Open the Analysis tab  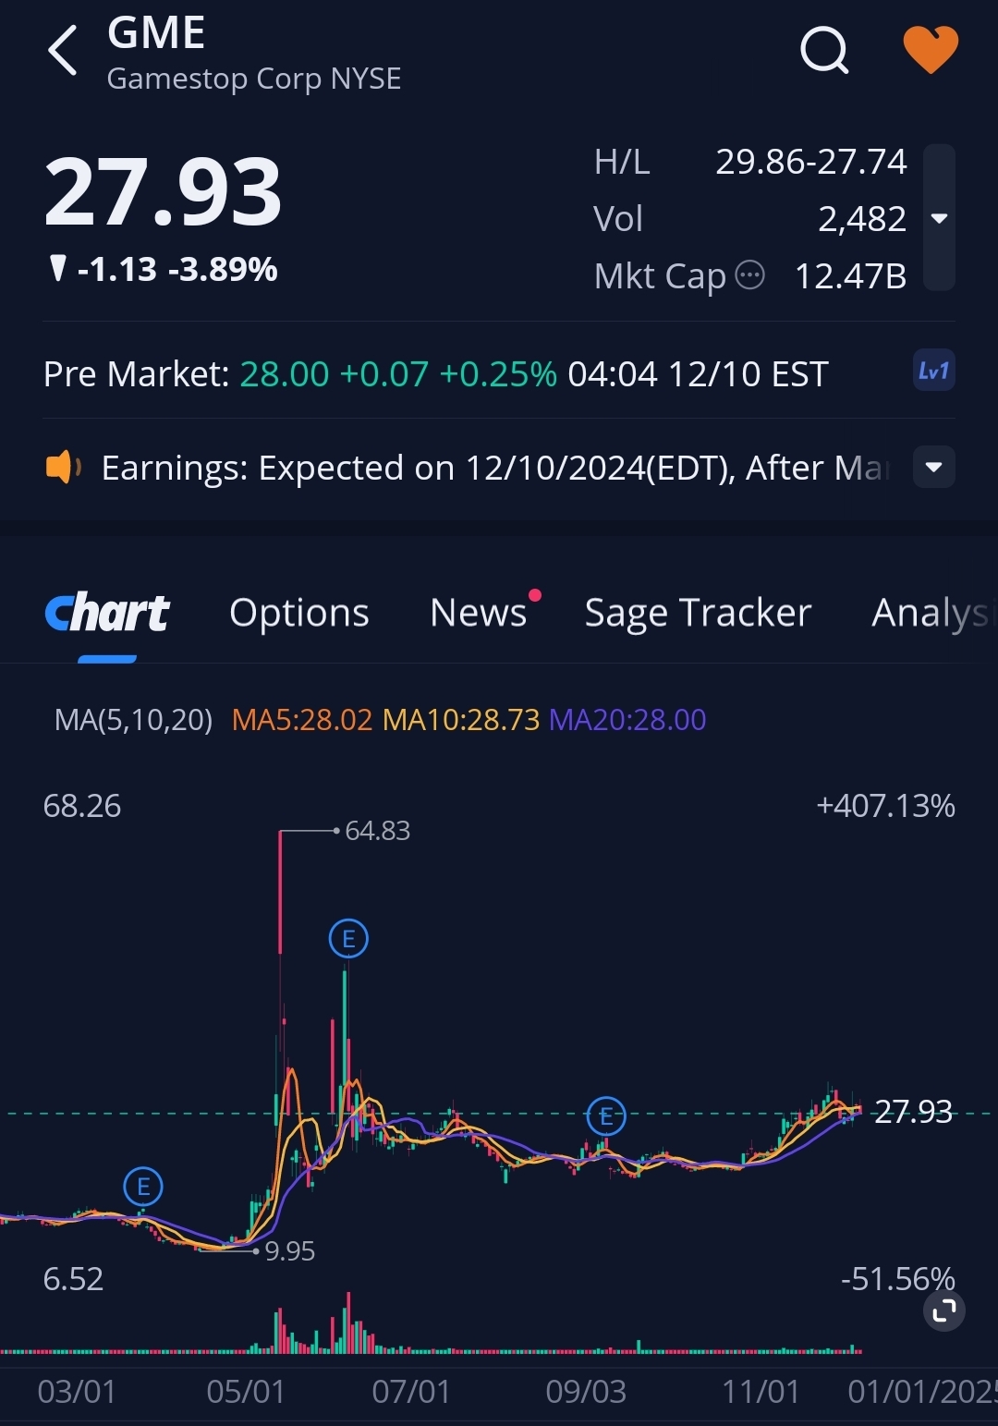[x=933, y=613]
